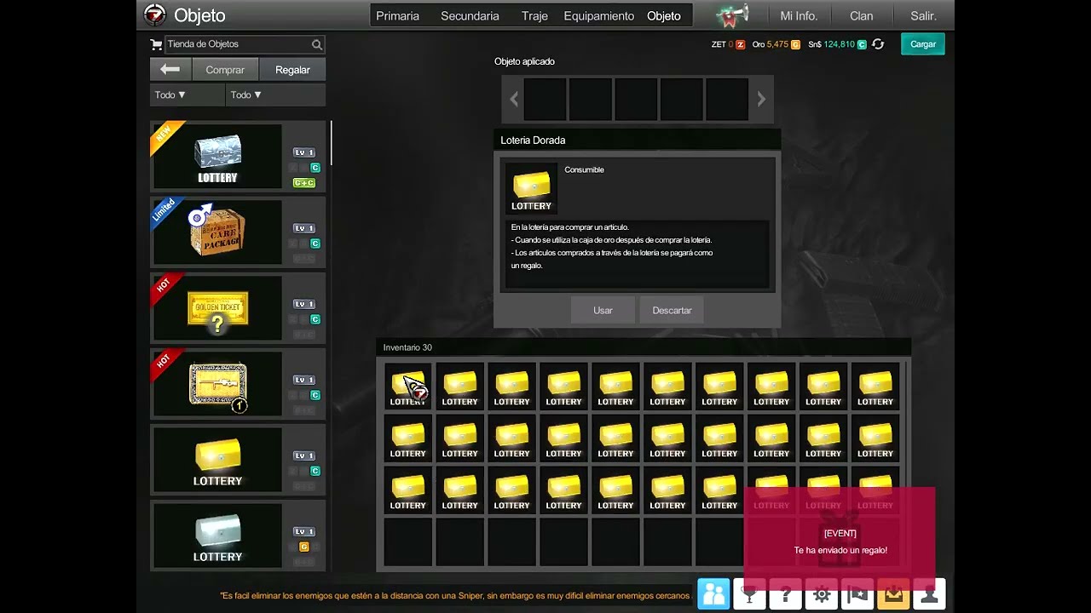
Task: Open the Clan menu
Action: tap(861, 15)
